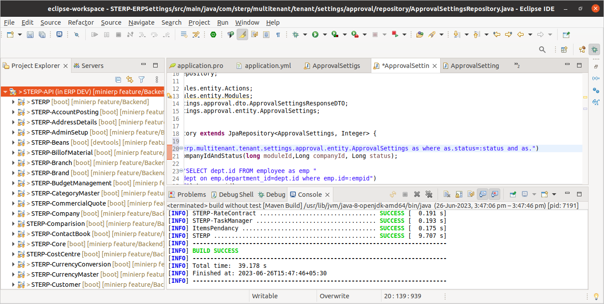
Task: Click the Debug bug icon in main toolbar
Action: (295, 34)
